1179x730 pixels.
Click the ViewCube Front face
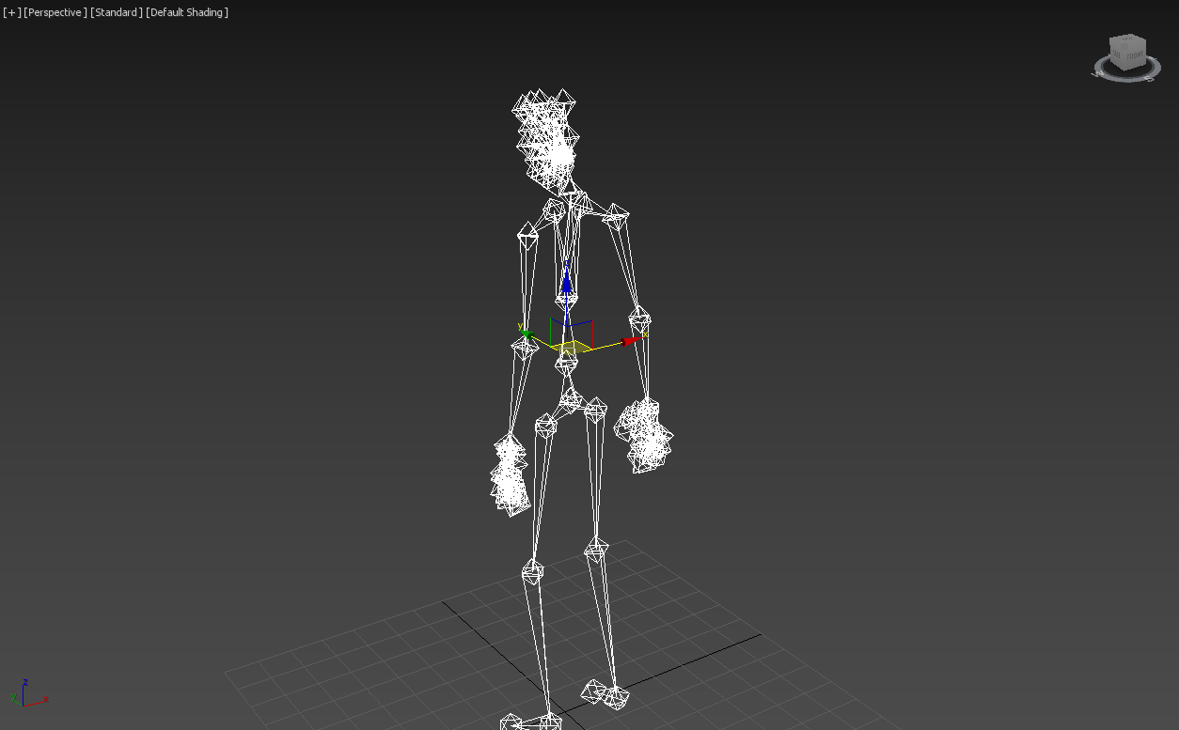click(1134, 56)
